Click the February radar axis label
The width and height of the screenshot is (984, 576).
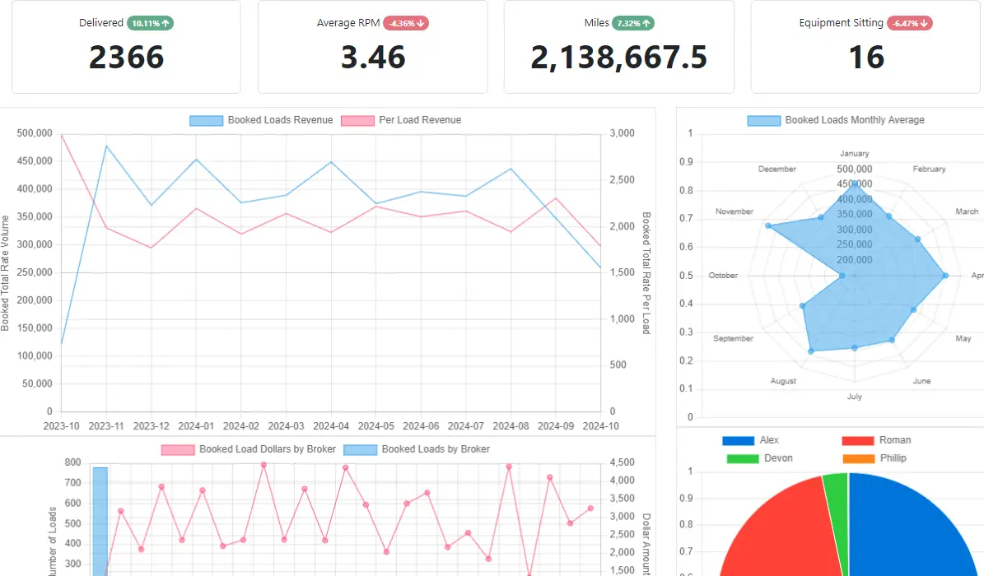[x=929, y=170]
